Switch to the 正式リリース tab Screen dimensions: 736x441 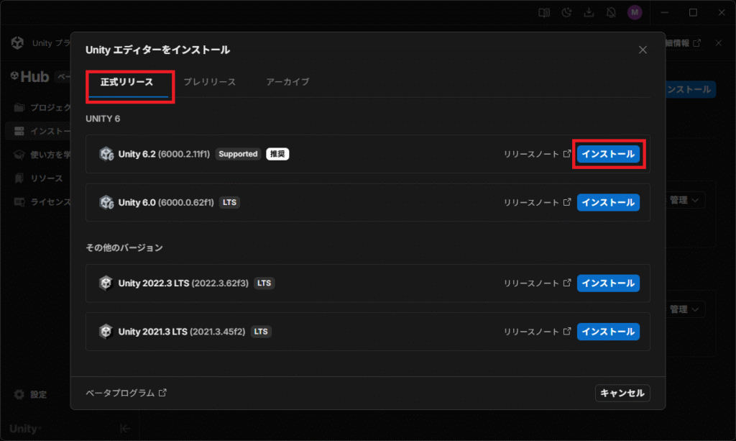coord(127,82)
